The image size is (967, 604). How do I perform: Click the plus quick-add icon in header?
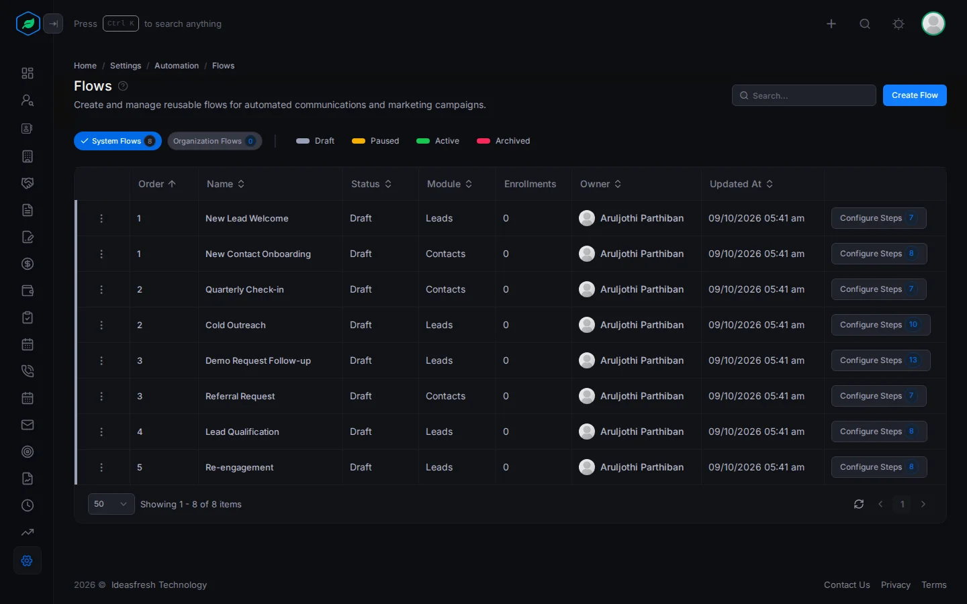tap(831, 23)
